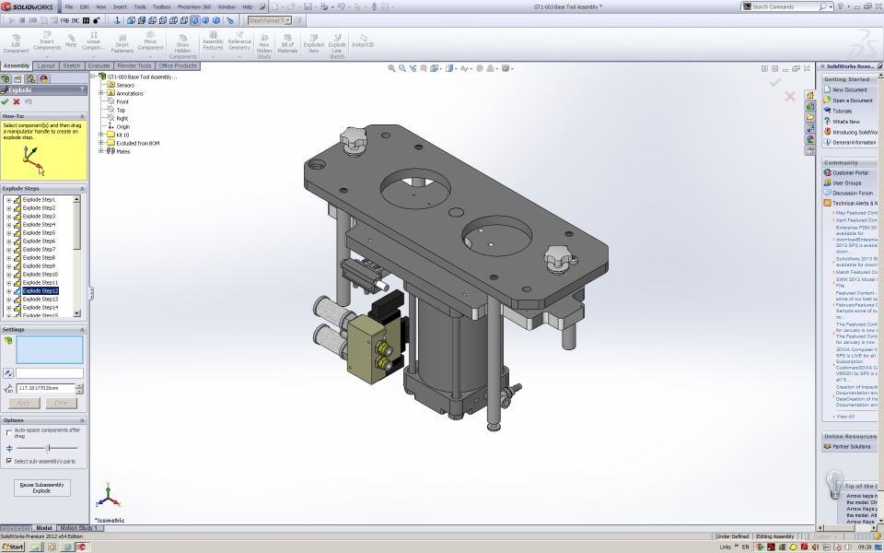Image resolution: width=884 pixels, height=553 pixels.
Task: Click Zoom to Area in the view toolbar
Action: pos(402,68)
